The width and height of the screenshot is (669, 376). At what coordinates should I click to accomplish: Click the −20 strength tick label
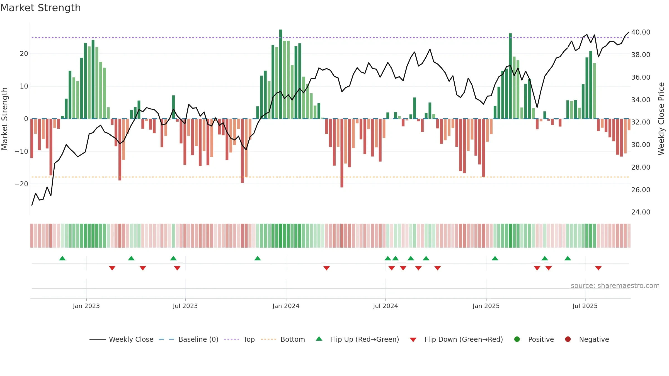click(21, 184)
